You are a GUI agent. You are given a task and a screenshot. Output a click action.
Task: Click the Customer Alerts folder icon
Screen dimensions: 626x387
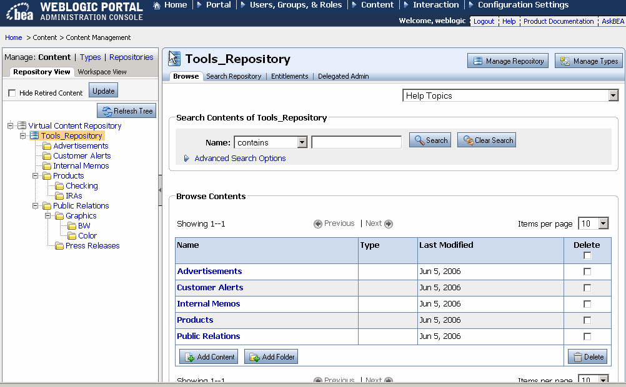(x=47, y=156)
